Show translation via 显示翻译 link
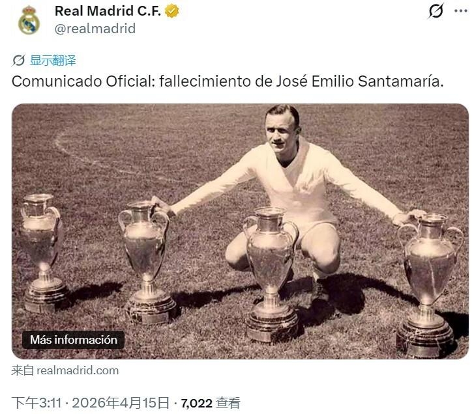 click(x=53, y=60)
